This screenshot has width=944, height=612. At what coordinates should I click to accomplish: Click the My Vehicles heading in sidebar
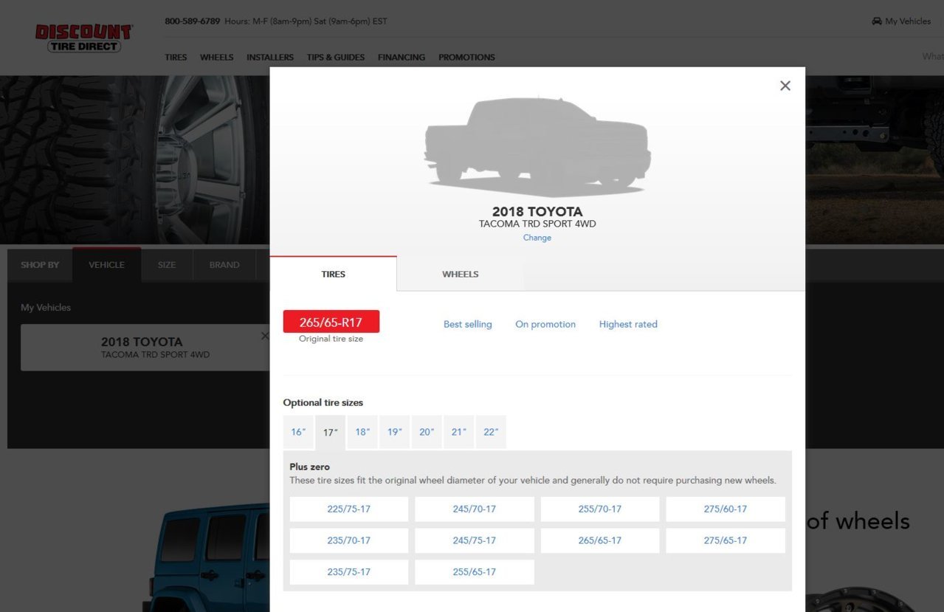[x=46, y=308]
